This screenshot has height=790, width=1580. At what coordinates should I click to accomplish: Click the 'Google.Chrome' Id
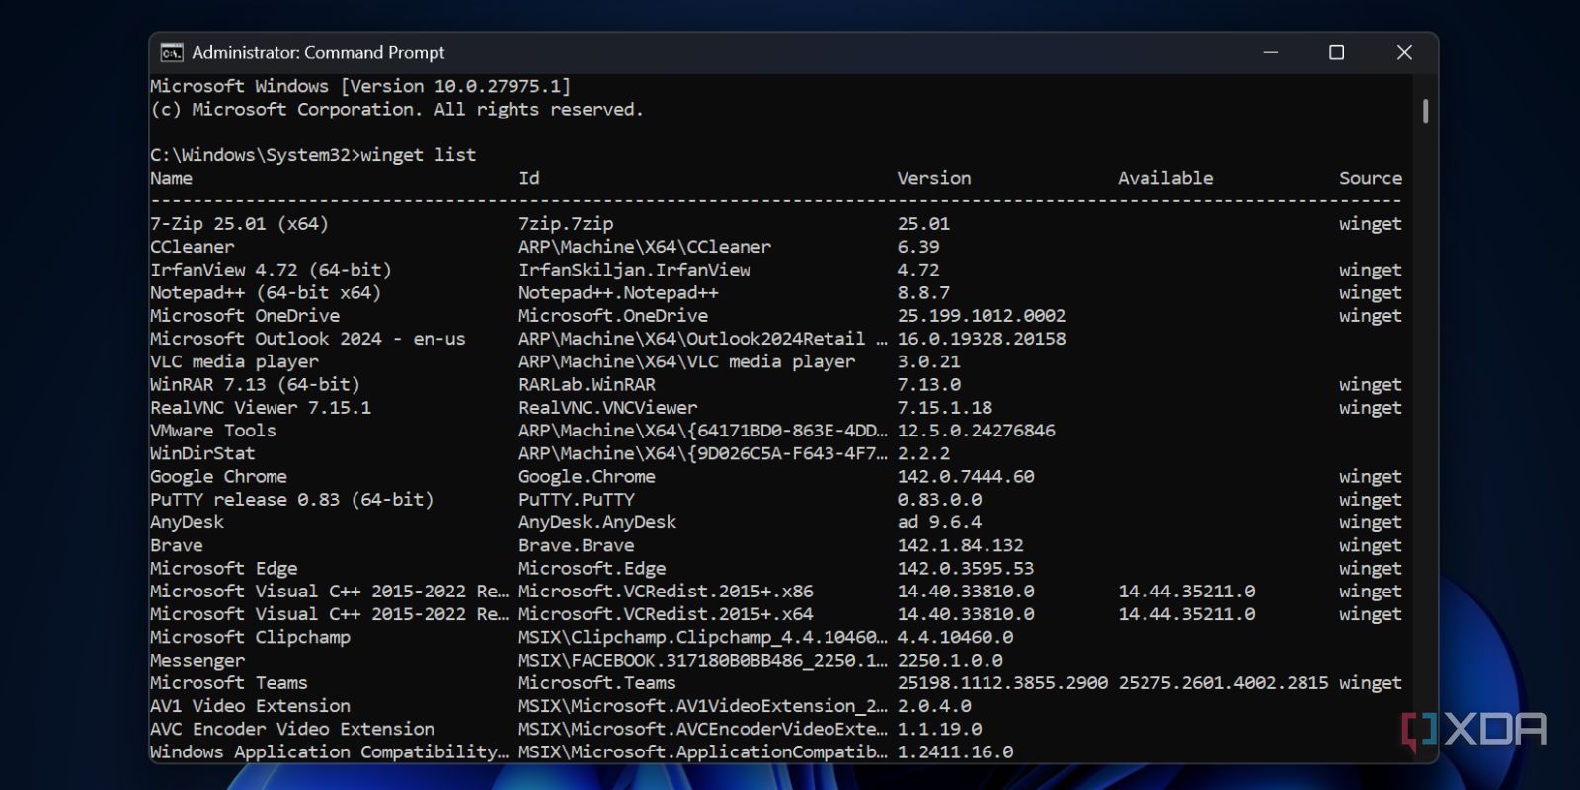tap(587, 476)
